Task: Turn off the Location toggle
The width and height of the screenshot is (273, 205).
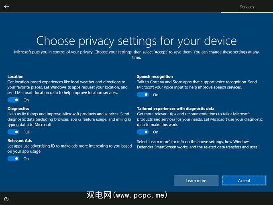Action: 13,100
